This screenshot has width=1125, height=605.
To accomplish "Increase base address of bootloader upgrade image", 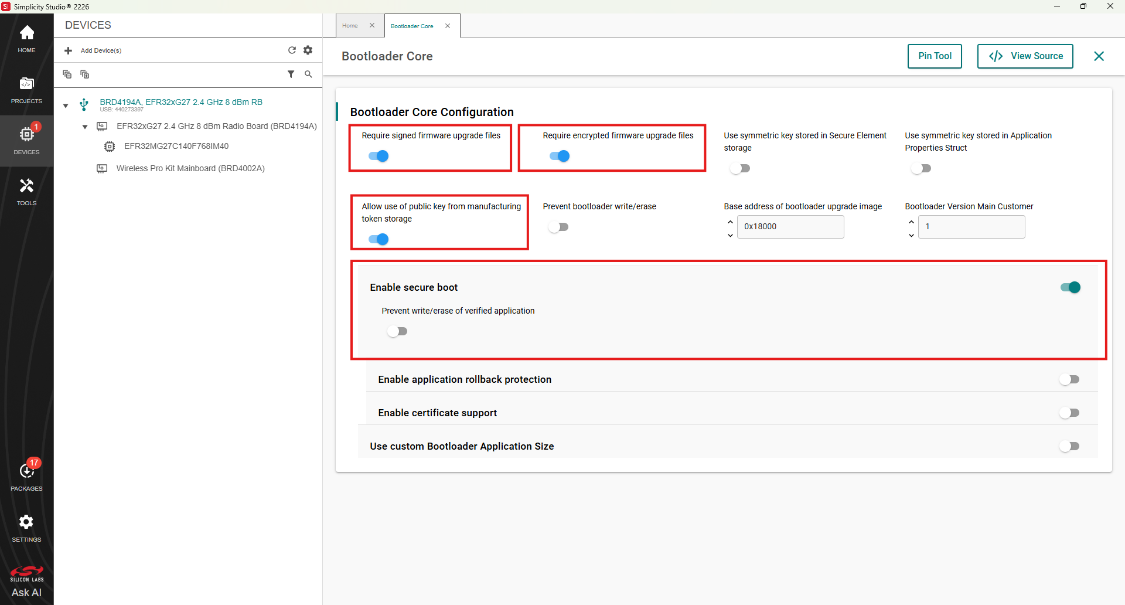I will 730,222.
